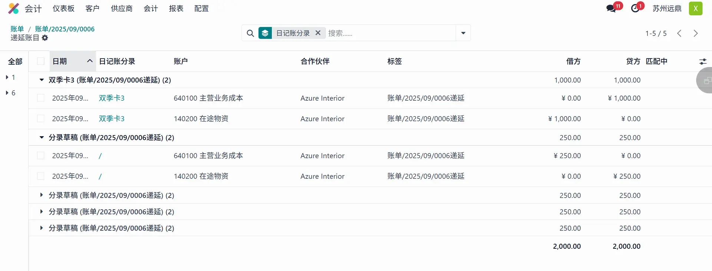Tick the select-all checkbox in header
Image resolution: width=712 pixels, height=271 pixels.
[x=41, y=61]
